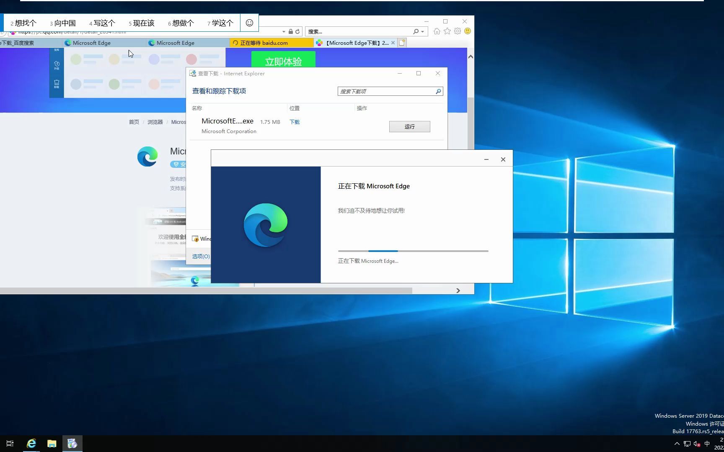Click the 搜索下载项 search field
This screenshot has width=724, height=452.
tap(386, 91)
